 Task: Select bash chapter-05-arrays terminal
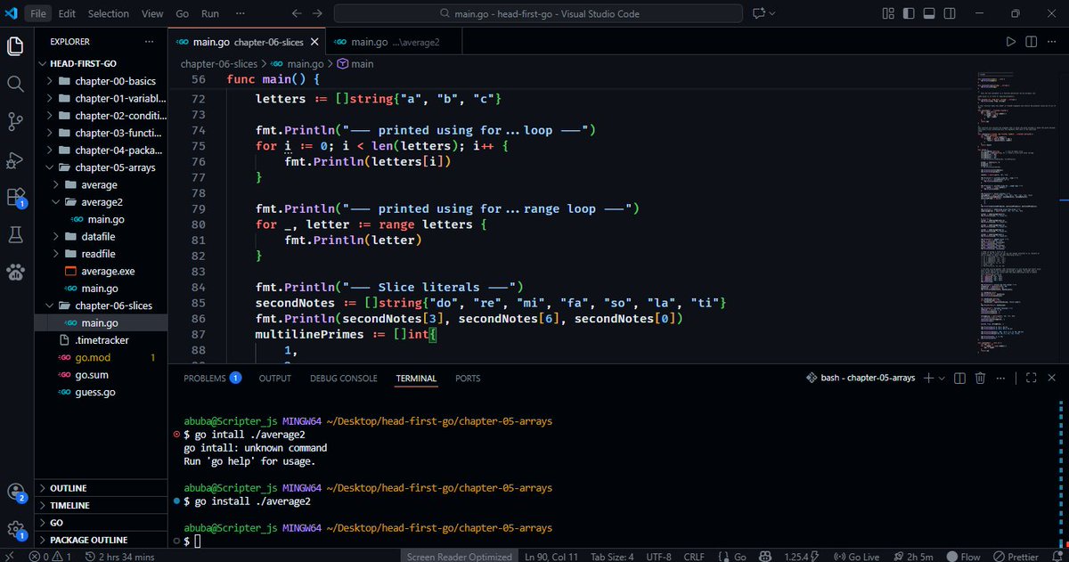click(861, 378)
